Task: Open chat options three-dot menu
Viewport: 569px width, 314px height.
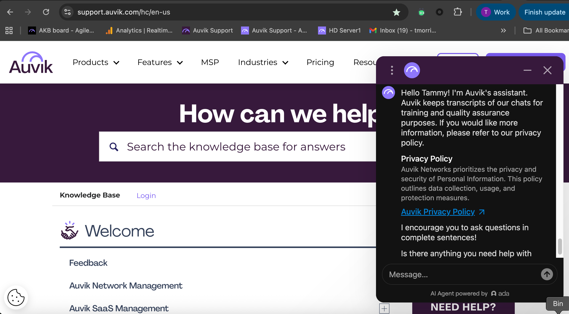Action: click(392, 70)
